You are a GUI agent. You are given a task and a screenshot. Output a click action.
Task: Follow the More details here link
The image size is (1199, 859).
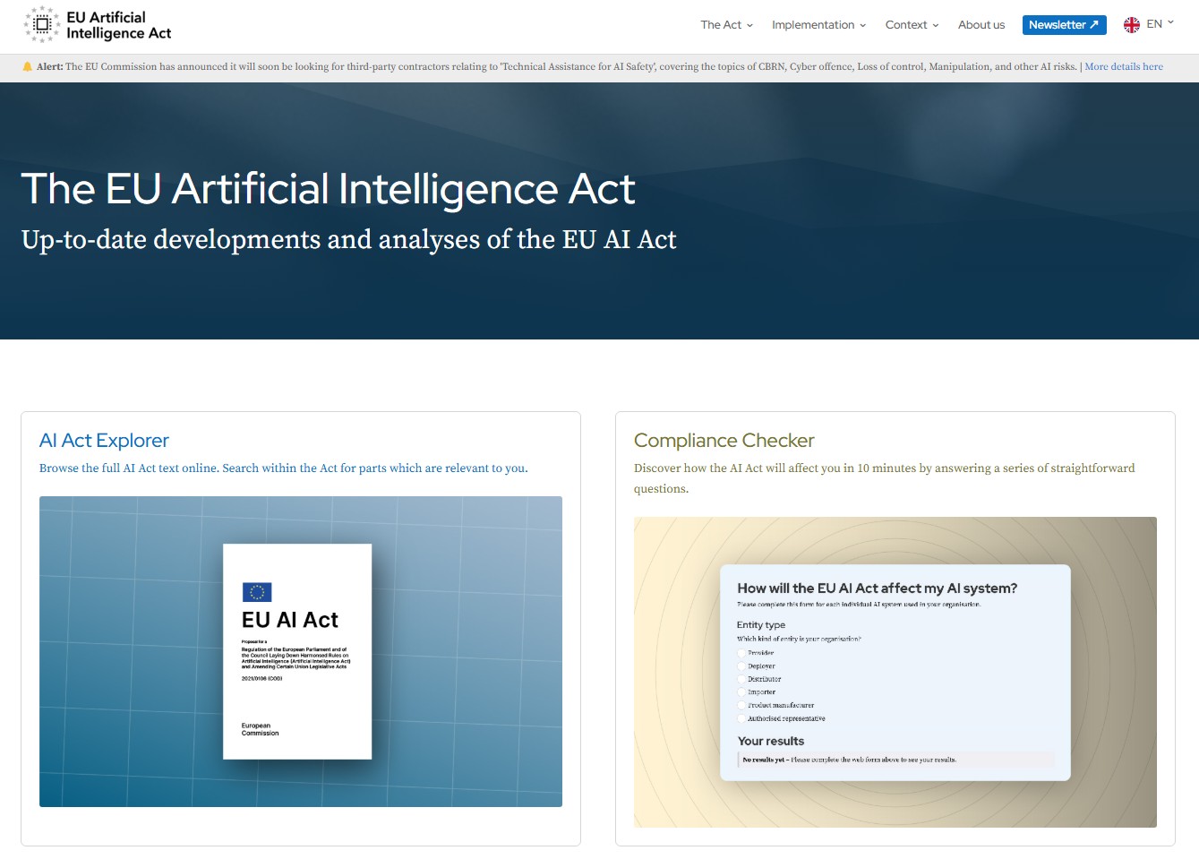tap(1124, 67)
